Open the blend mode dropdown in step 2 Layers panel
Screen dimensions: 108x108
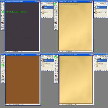pos(97,4)
